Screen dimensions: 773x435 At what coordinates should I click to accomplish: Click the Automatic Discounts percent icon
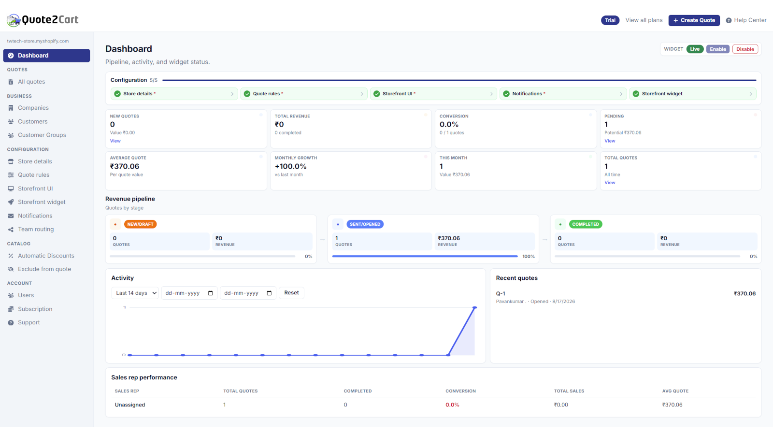(x=11, y=256)
